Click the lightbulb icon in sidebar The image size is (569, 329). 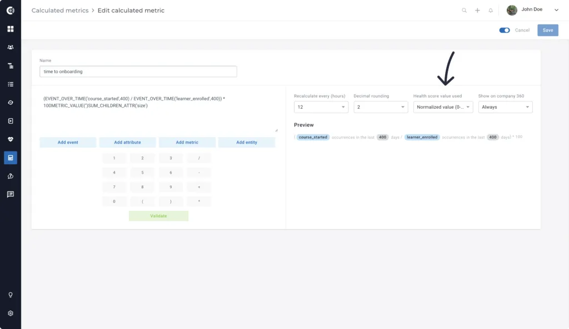[11, 295]
